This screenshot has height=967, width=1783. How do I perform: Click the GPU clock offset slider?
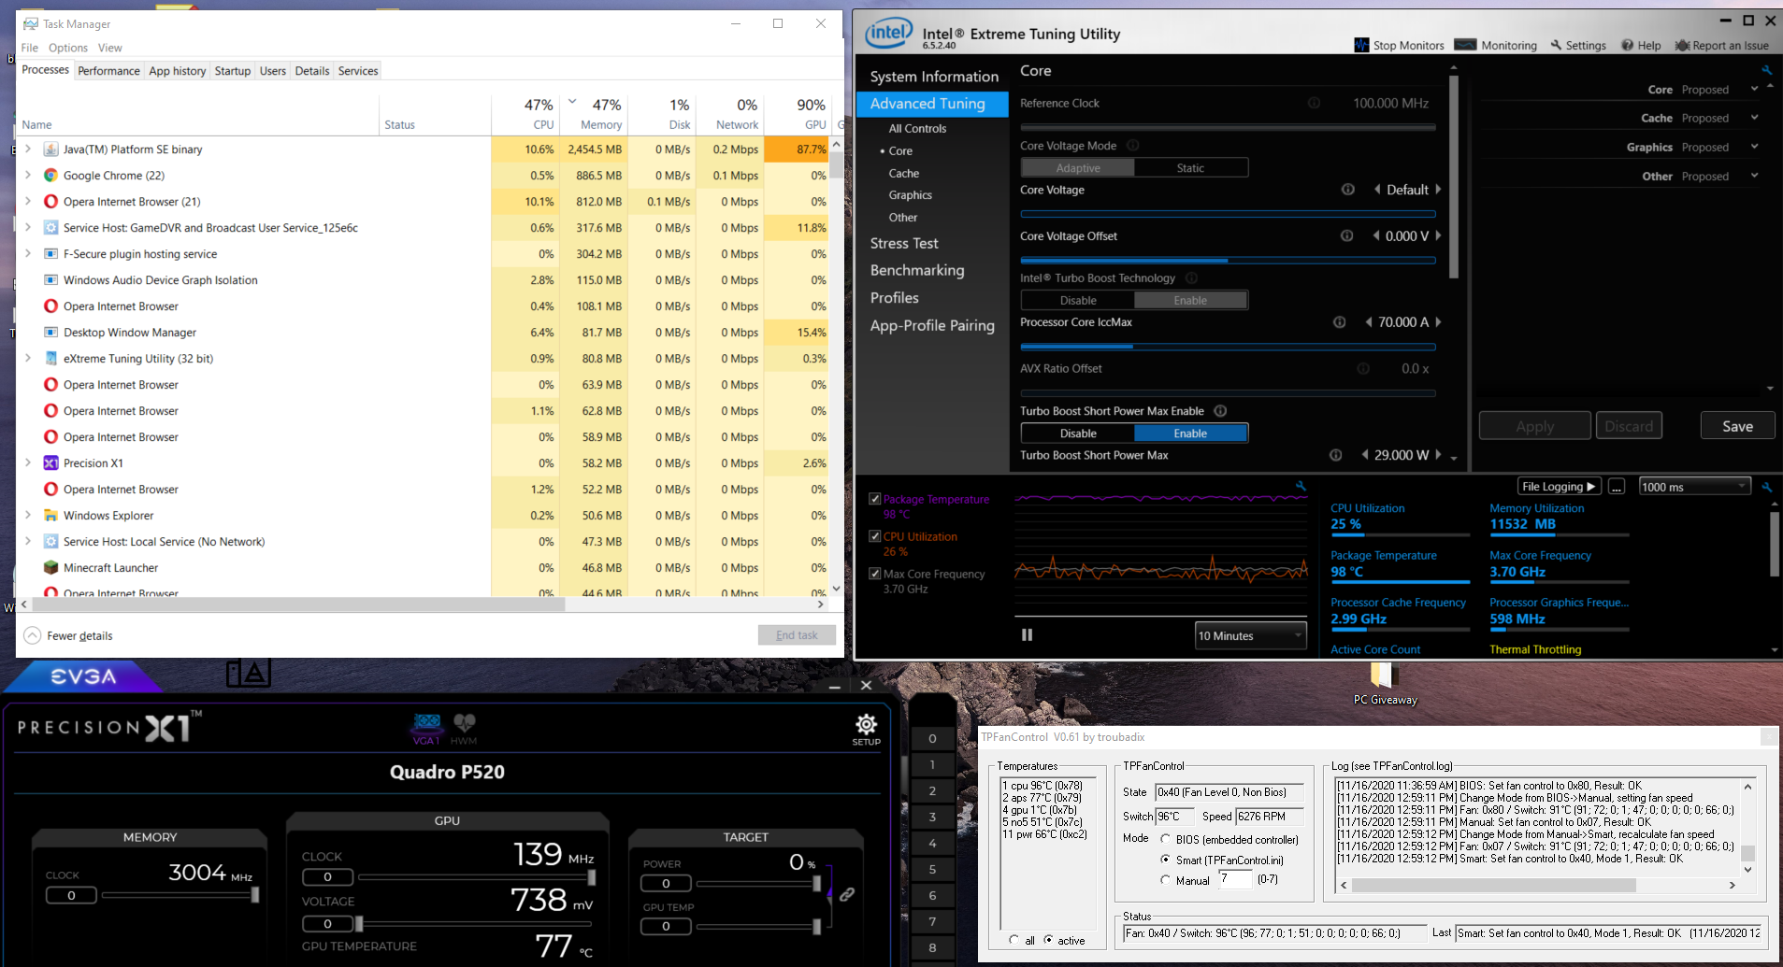(474, 877)
